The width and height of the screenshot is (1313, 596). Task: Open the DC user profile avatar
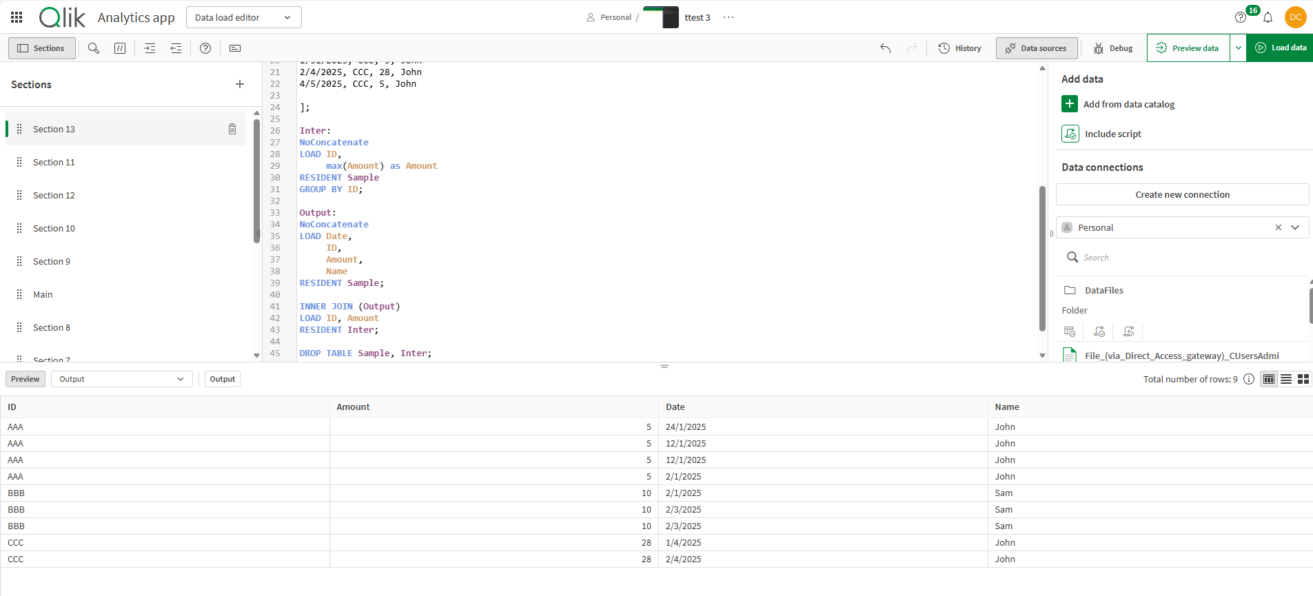(x=1295, y=17)
